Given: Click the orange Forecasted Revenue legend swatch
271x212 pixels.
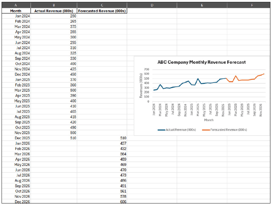Looking at the screenshot, I should pos(206,130).
